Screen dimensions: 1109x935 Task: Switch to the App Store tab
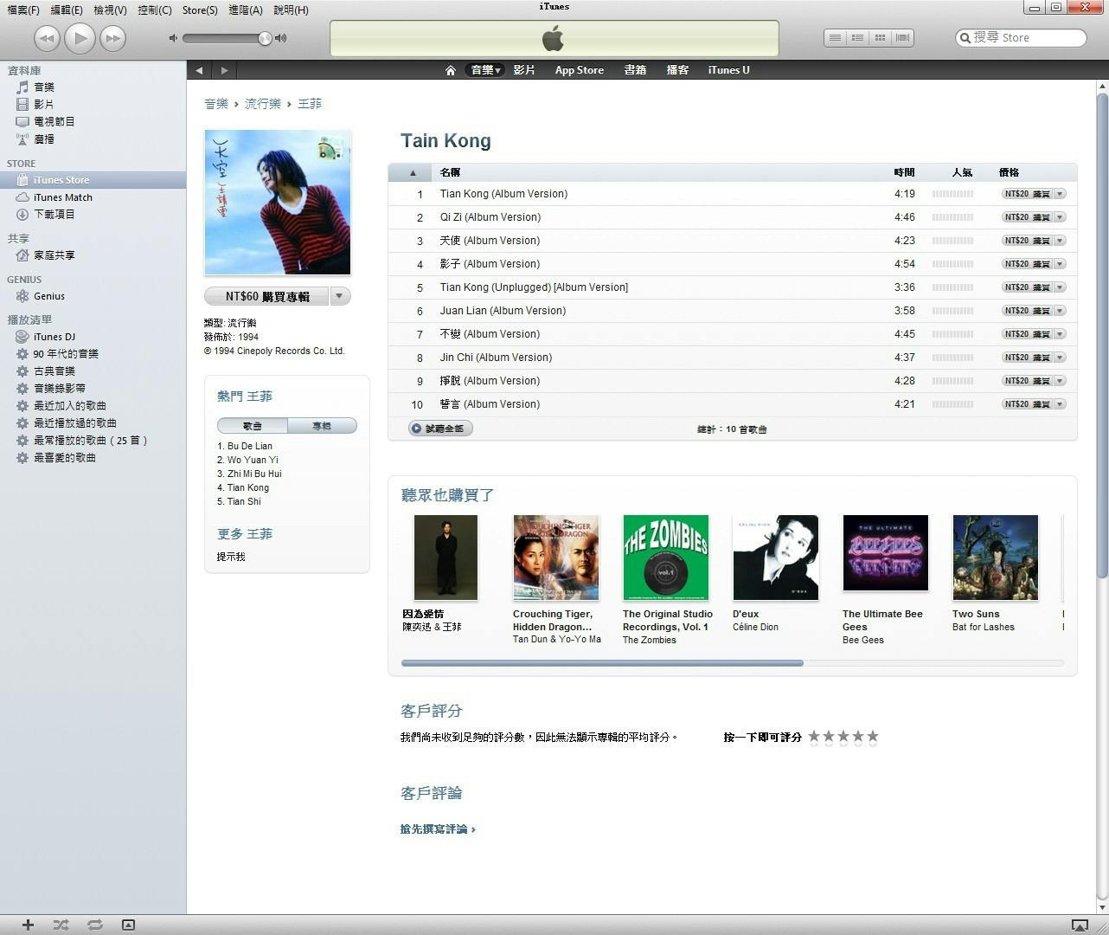tap(580, 70)
